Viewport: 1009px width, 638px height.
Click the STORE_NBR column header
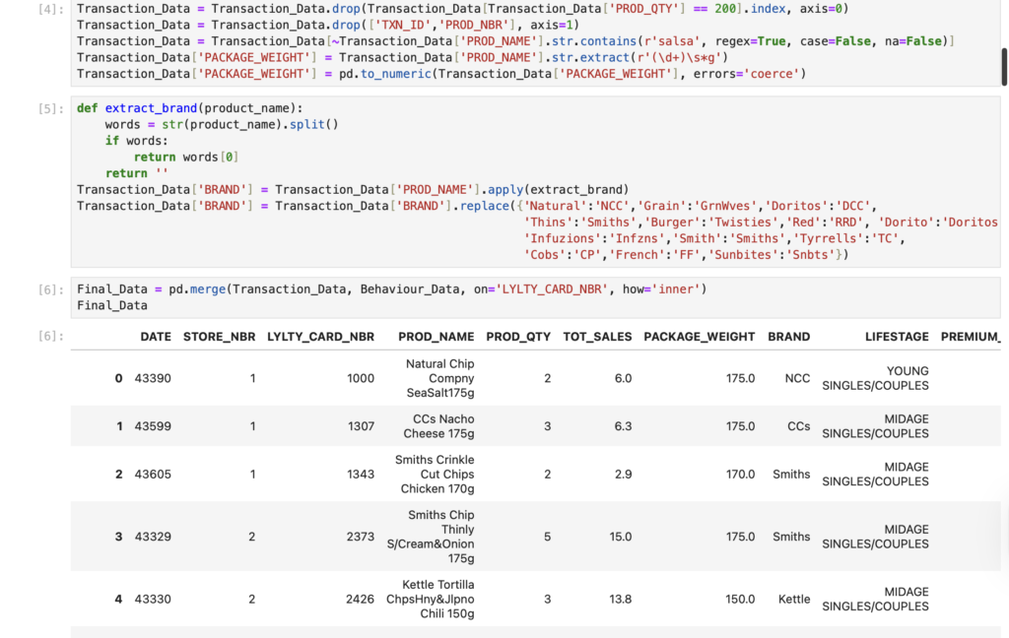coord(219,337)
